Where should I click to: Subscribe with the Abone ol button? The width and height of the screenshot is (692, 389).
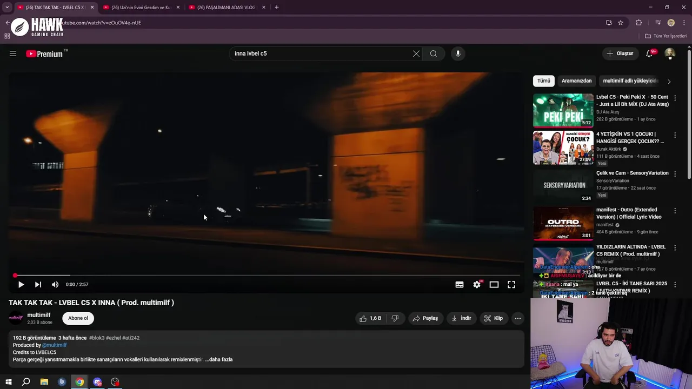(x=78, y=318)
